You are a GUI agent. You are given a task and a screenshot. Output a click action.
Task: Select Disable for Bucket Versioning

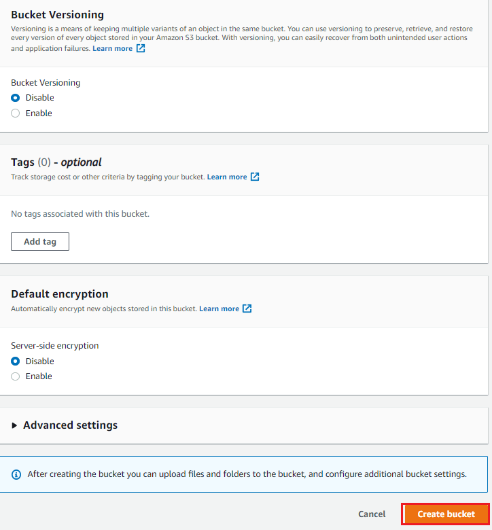coord(15,98)
